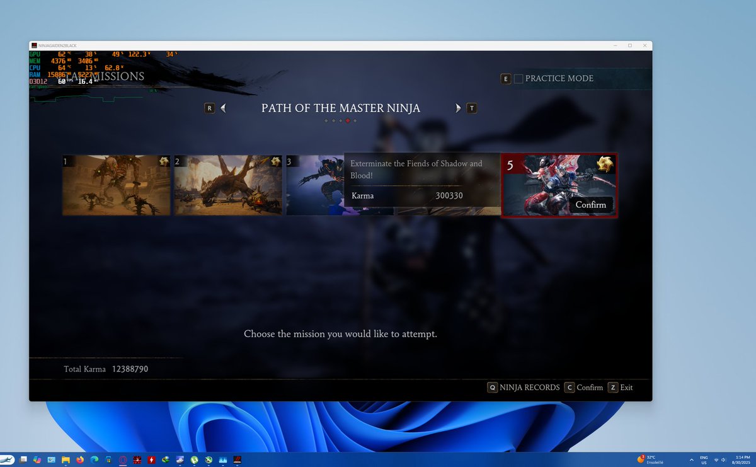
Task: Open the clock showing 1:14 PM
Action: 742,459
